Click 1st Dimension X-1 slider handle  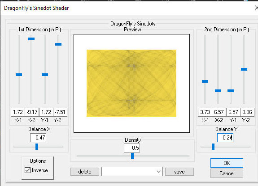[19, 75]
